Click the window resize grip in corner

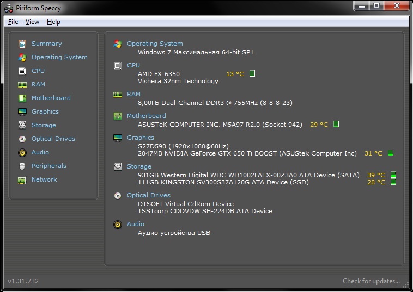click(405, 285)
